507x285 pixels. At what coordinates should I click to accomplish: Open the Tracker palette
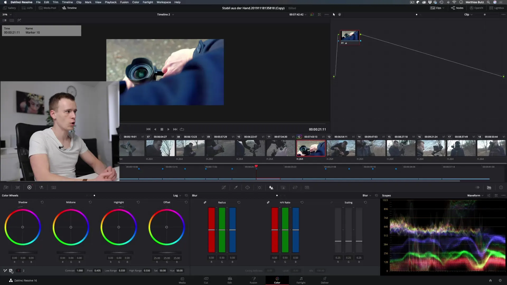[x=260, y=188]
